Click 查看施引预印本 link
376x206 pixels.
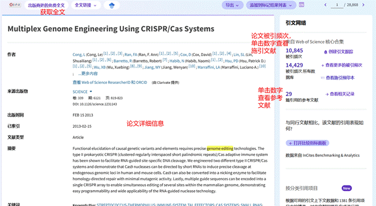[x=338, y=78]
